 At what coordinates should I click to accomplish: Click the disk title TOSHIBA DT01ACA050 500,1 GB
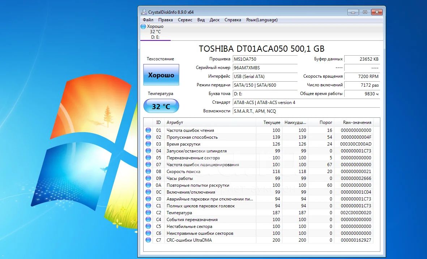click(x=261, y=49)
